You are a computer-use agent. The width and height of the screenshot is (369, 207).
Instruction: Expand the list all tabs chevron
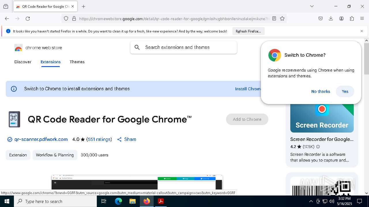tap(312, 6)
